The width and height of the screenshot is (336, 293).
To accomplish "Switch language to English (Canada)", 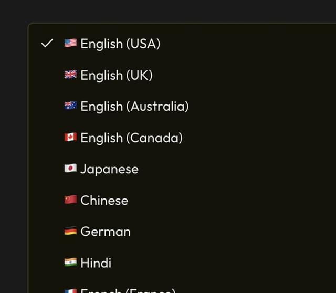I will point(131,138).
